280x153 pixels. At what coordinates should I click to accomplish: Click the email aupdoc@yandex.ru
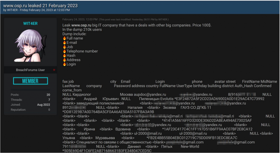click(x=150, y=94)
